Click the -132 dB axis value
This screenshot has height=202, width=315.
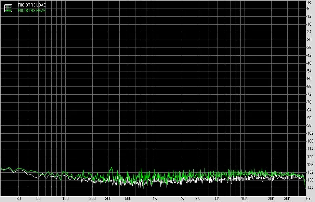click(310, 172)
